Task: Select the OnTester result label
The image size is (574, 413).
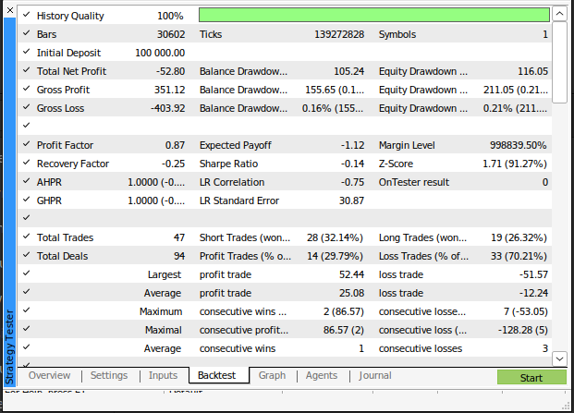Action: (x=414, y=182)
